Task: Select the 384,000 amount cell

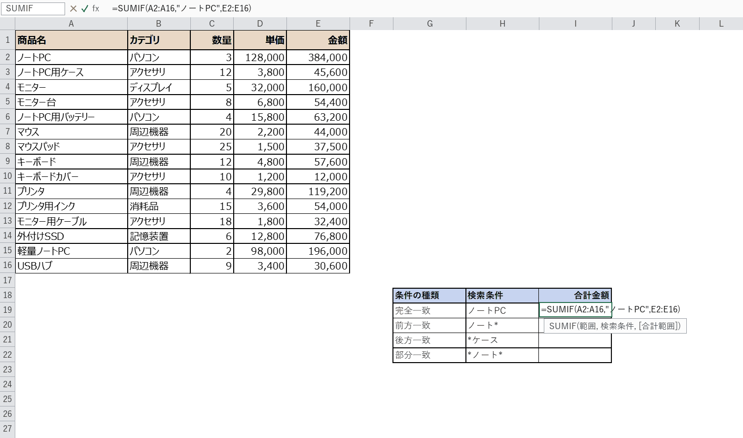Action: pyautogui.click(x=318, y=58)
